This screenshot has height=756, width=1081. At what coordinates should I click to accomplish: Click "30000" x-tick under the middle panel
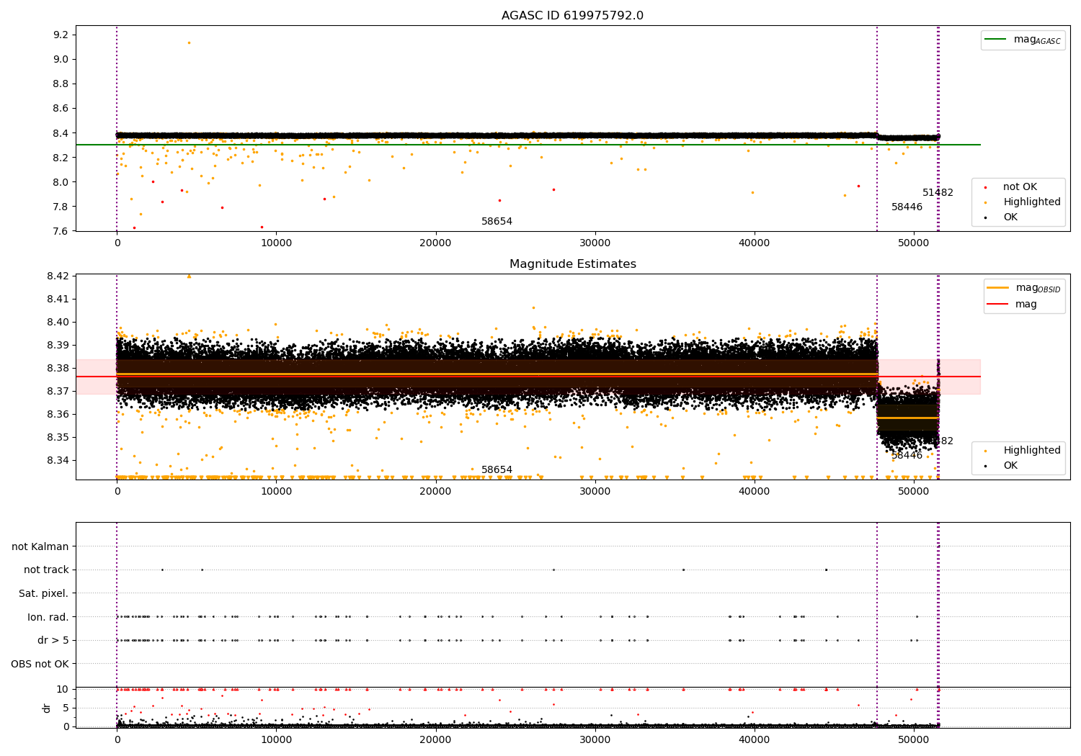(595, 492)
